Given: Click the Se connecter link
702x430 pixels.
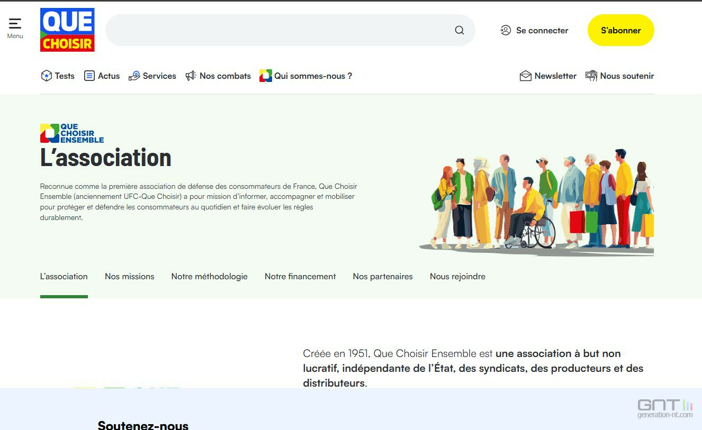Looking at the screenshot, I should (542, 30).
